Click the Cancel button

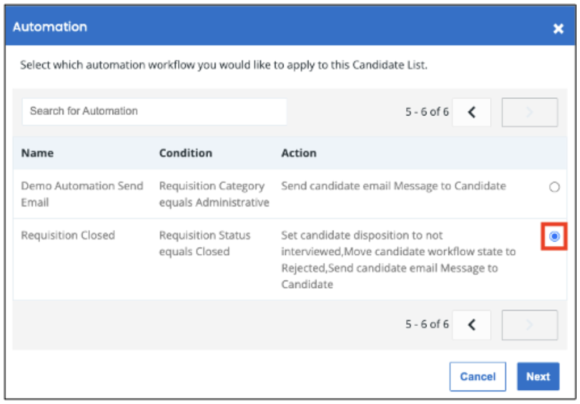click(477, 377)
